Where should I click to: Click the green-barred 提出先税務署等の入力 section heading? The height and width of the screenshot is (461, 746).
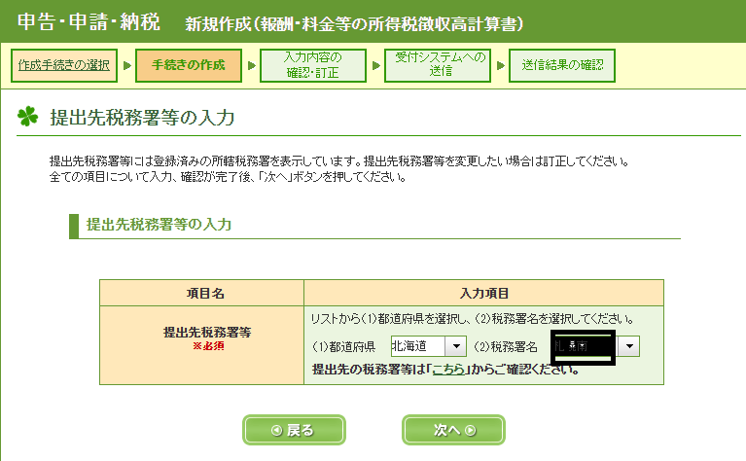[x=159, y=224]
